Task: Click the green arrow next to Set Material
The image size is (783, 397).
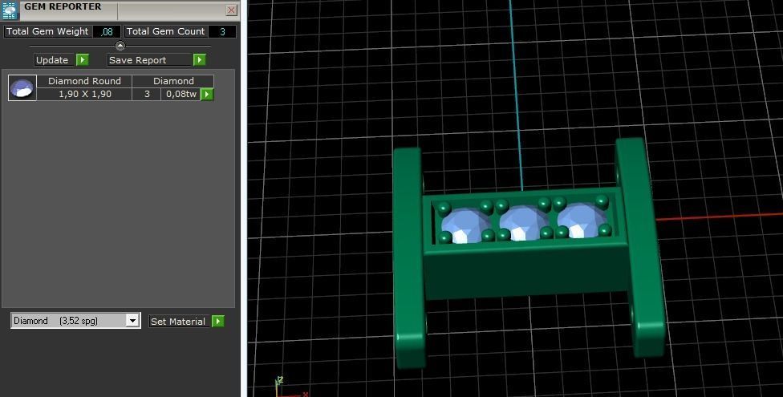Action: coord(217,321)
